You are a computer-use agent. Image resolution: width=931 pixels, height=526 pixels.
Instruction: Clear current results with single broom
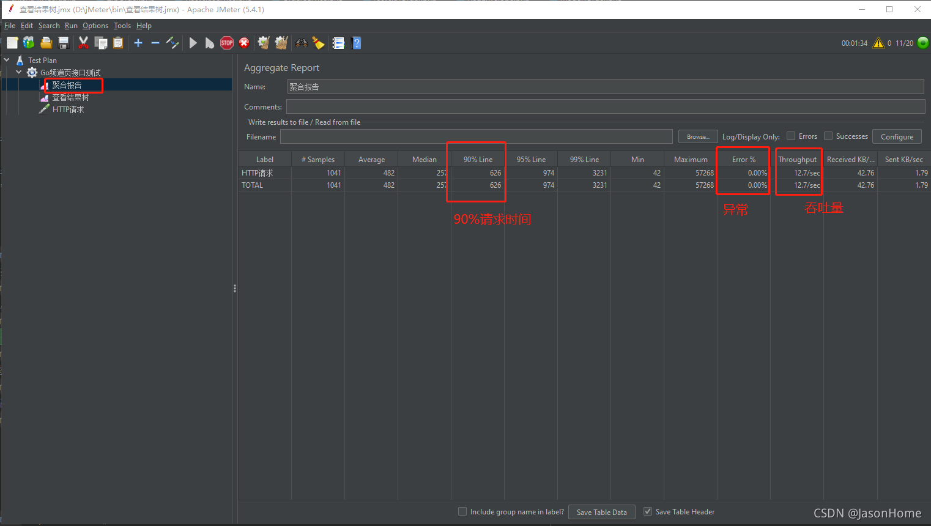[264, 43]
